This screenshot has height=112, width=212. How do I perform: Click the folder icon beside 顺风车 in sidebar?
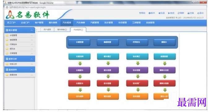[x=7, y=49]
